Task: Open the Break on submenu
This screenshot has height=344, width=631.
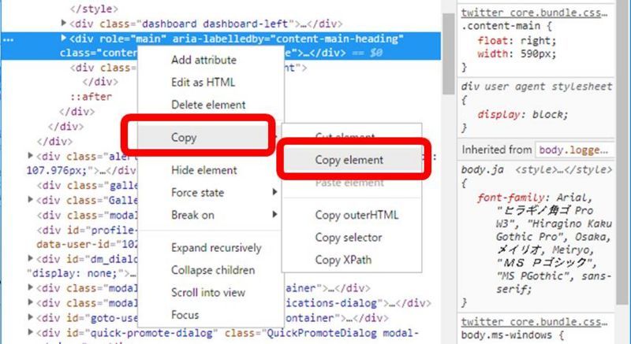Action: tap(192, 215)
